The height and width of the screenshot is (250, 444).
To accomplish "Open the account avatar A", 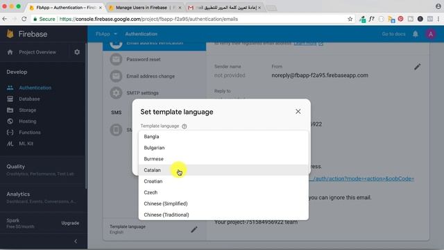I will point(431,34).
